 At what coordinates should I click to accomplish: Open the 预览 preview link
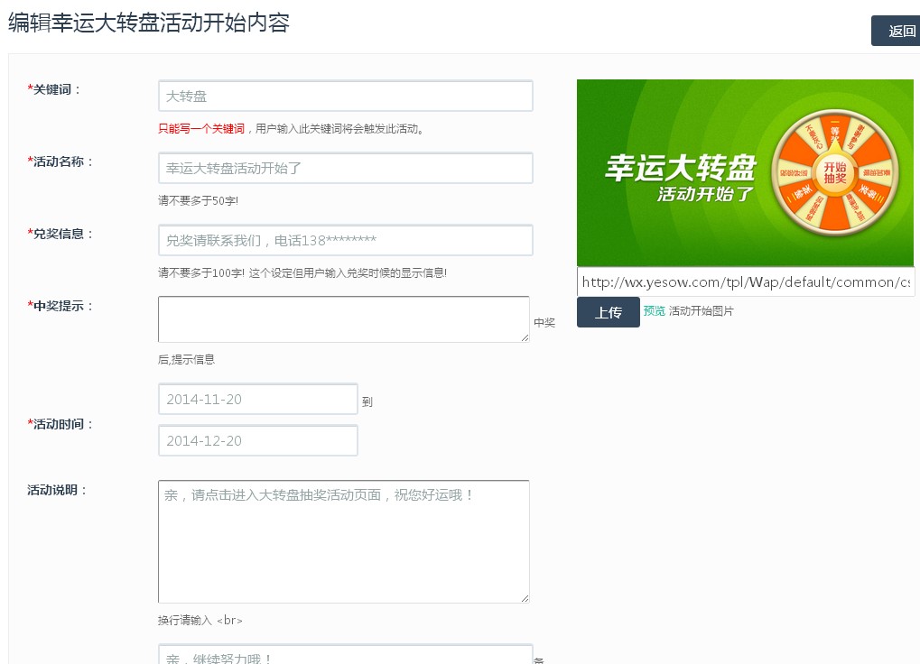[x=654, y=311]
